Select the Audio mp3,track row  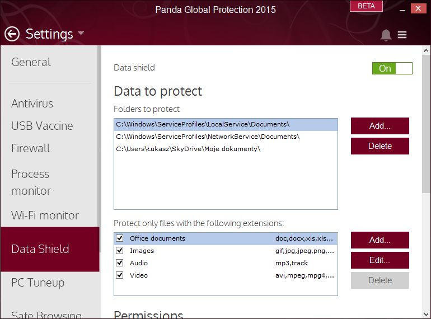[x=226, y=263]
